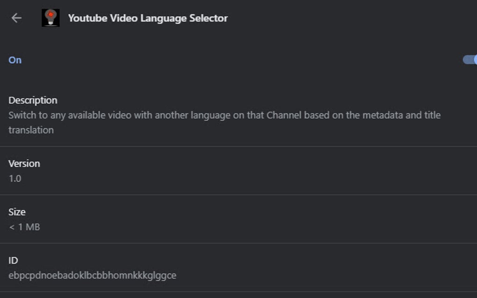Click the back arrow to return to extensions list
Viewport: 477px width, 298px height.
(17, 18)
